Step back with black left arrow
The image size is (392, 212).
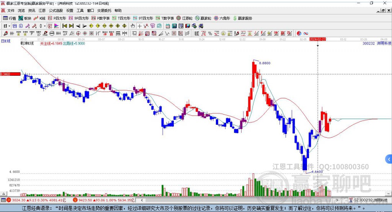78,26
